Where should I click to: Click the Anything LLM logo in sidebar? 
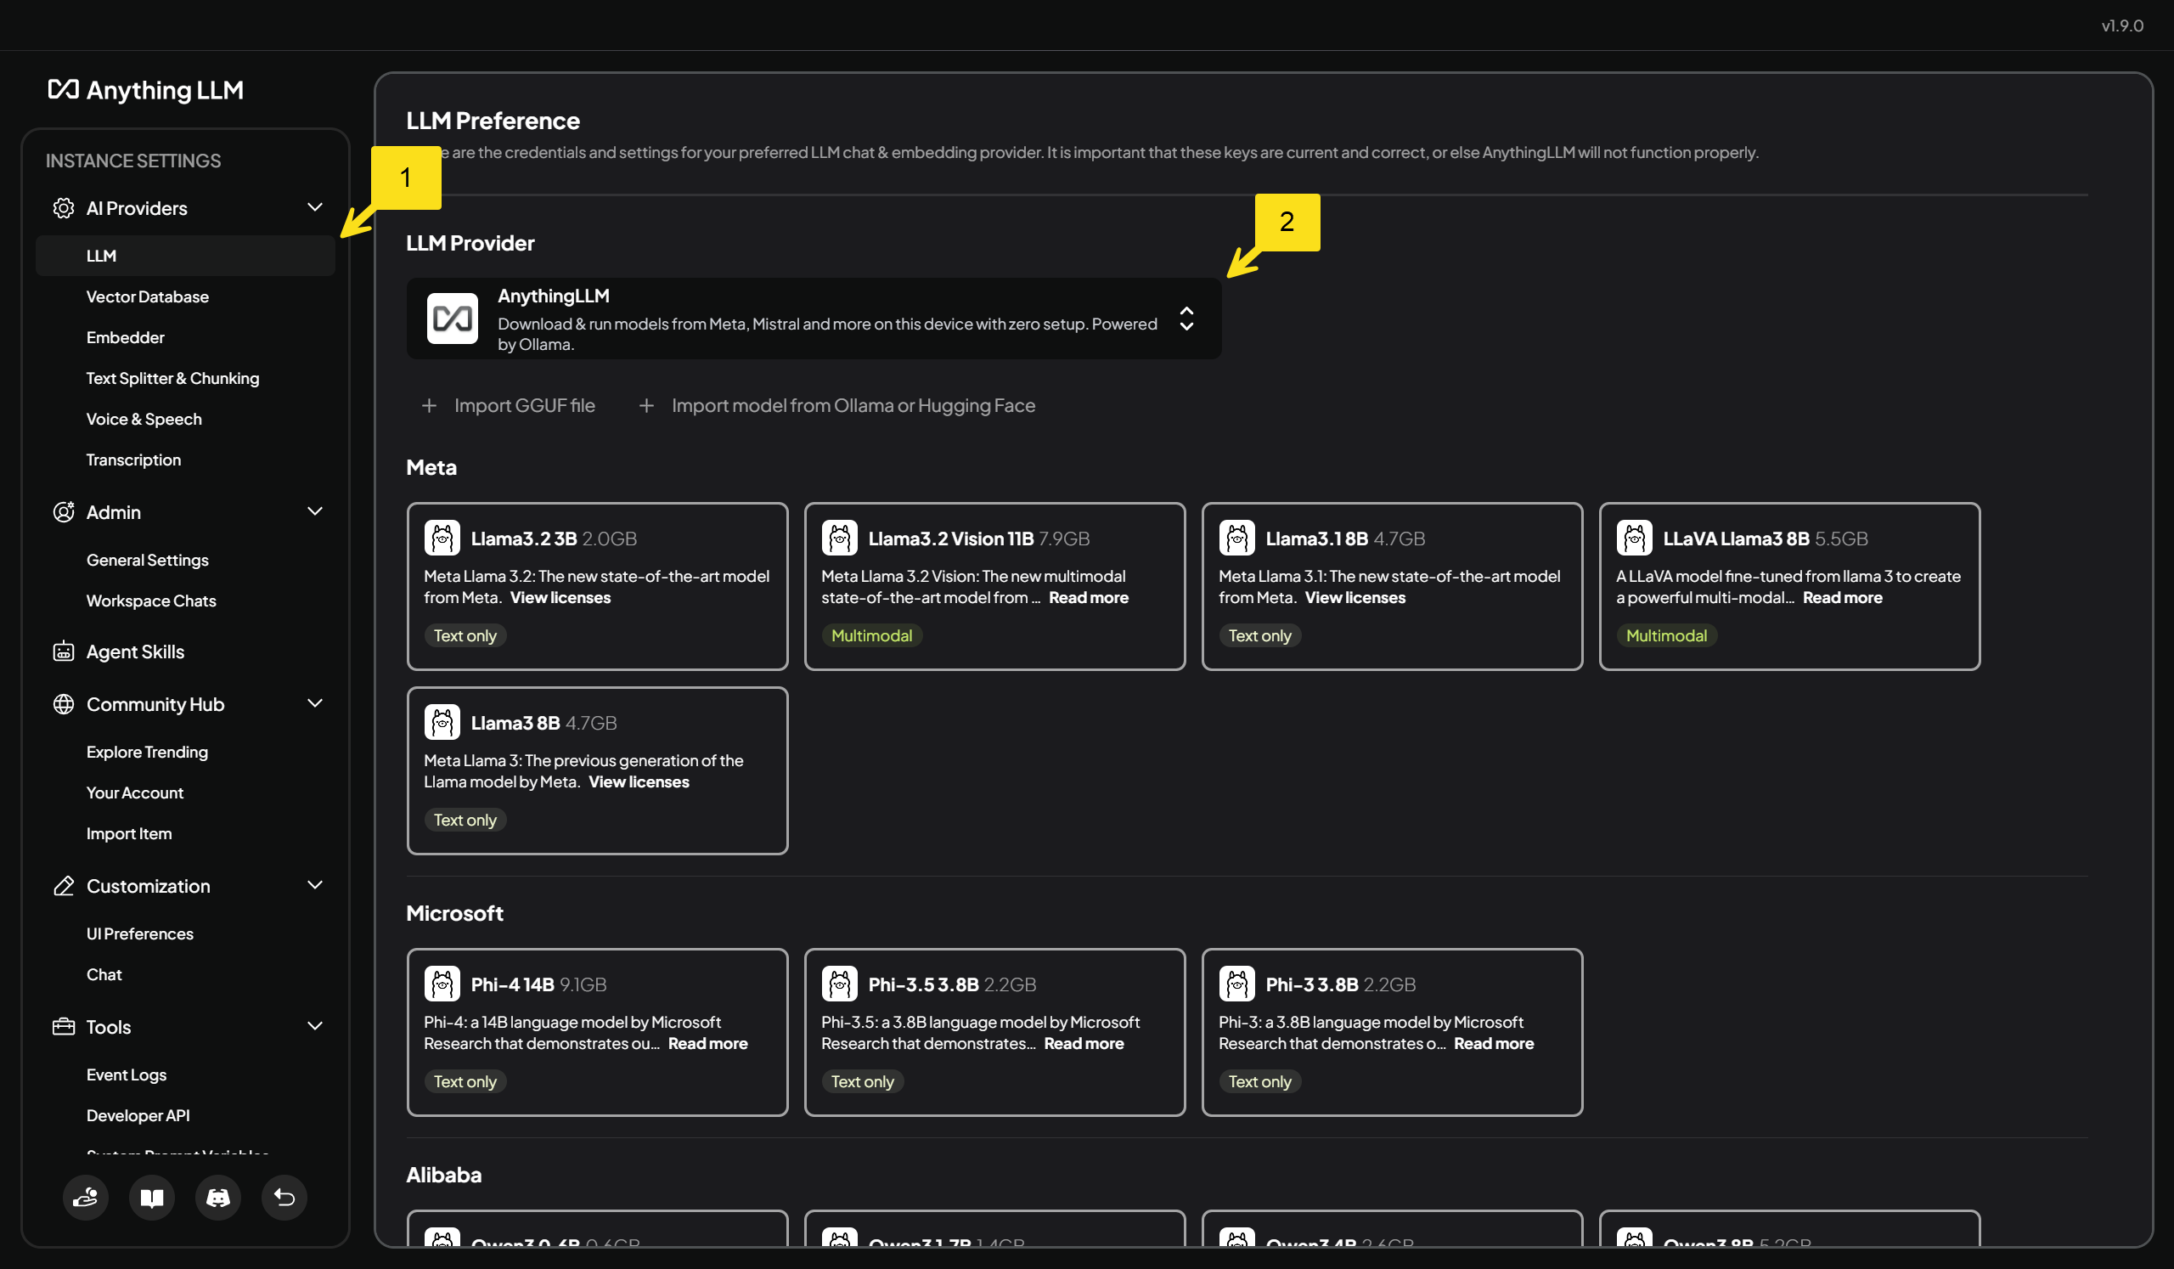point(145,90)
